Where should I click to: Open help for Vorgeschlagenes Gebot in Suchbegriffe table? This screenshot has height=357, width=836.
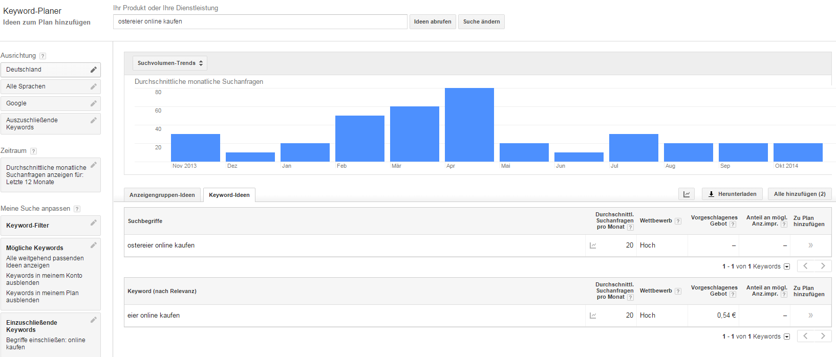coord(733,224)
